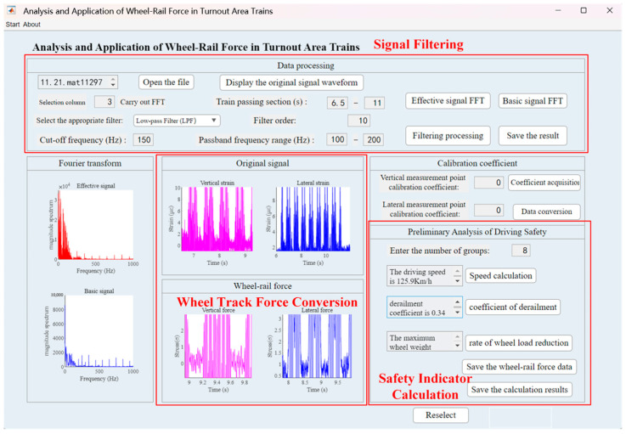The height and width of the screenshot is (434, 626).
Task: Open the About menu
Action: 31,25
